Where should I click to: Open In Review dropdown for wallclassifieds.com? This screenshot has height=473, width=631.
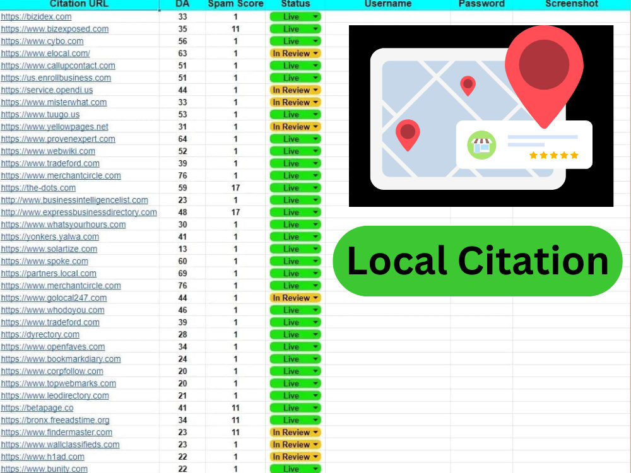point(316,445)
